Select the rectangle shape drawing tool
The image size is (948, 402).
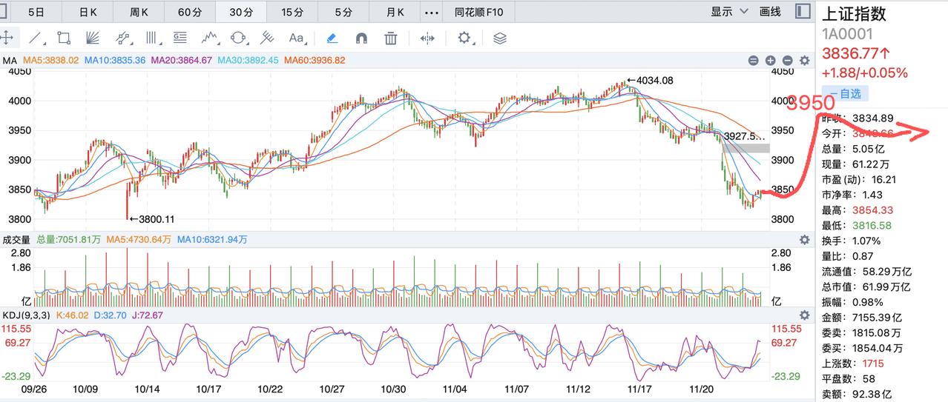click(64, 38)
